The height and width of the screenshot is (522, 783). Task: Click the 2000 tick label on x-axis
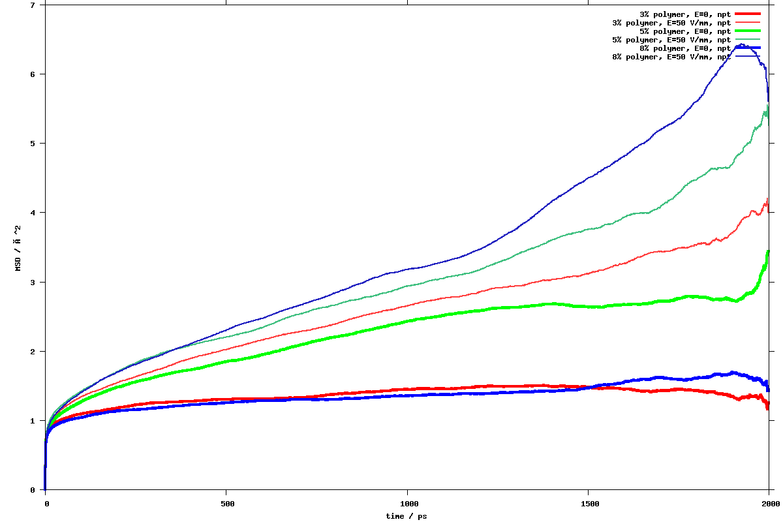(769, 504)
